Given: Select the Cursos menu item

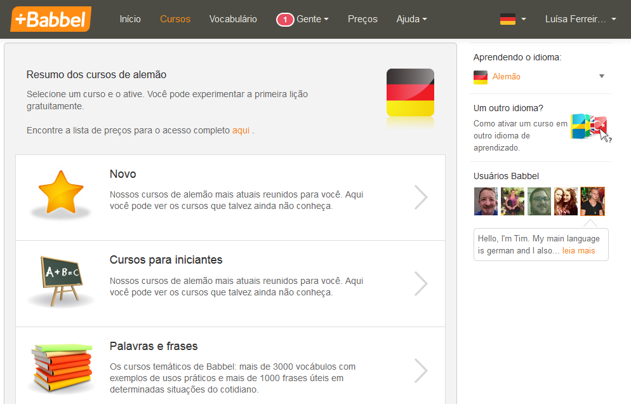Looking at the screenshot, I should click(175, 19).
